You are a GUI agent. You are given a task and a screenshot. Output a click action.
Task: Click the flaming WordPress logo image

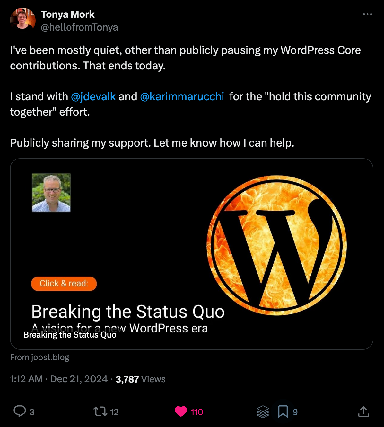tap(276, 245)
